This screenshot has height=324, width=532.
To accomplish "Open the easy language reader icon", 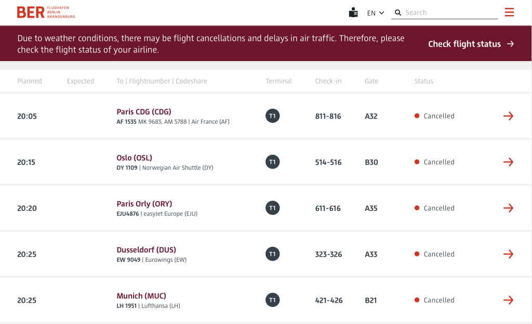I will click(x=353, y=13).
